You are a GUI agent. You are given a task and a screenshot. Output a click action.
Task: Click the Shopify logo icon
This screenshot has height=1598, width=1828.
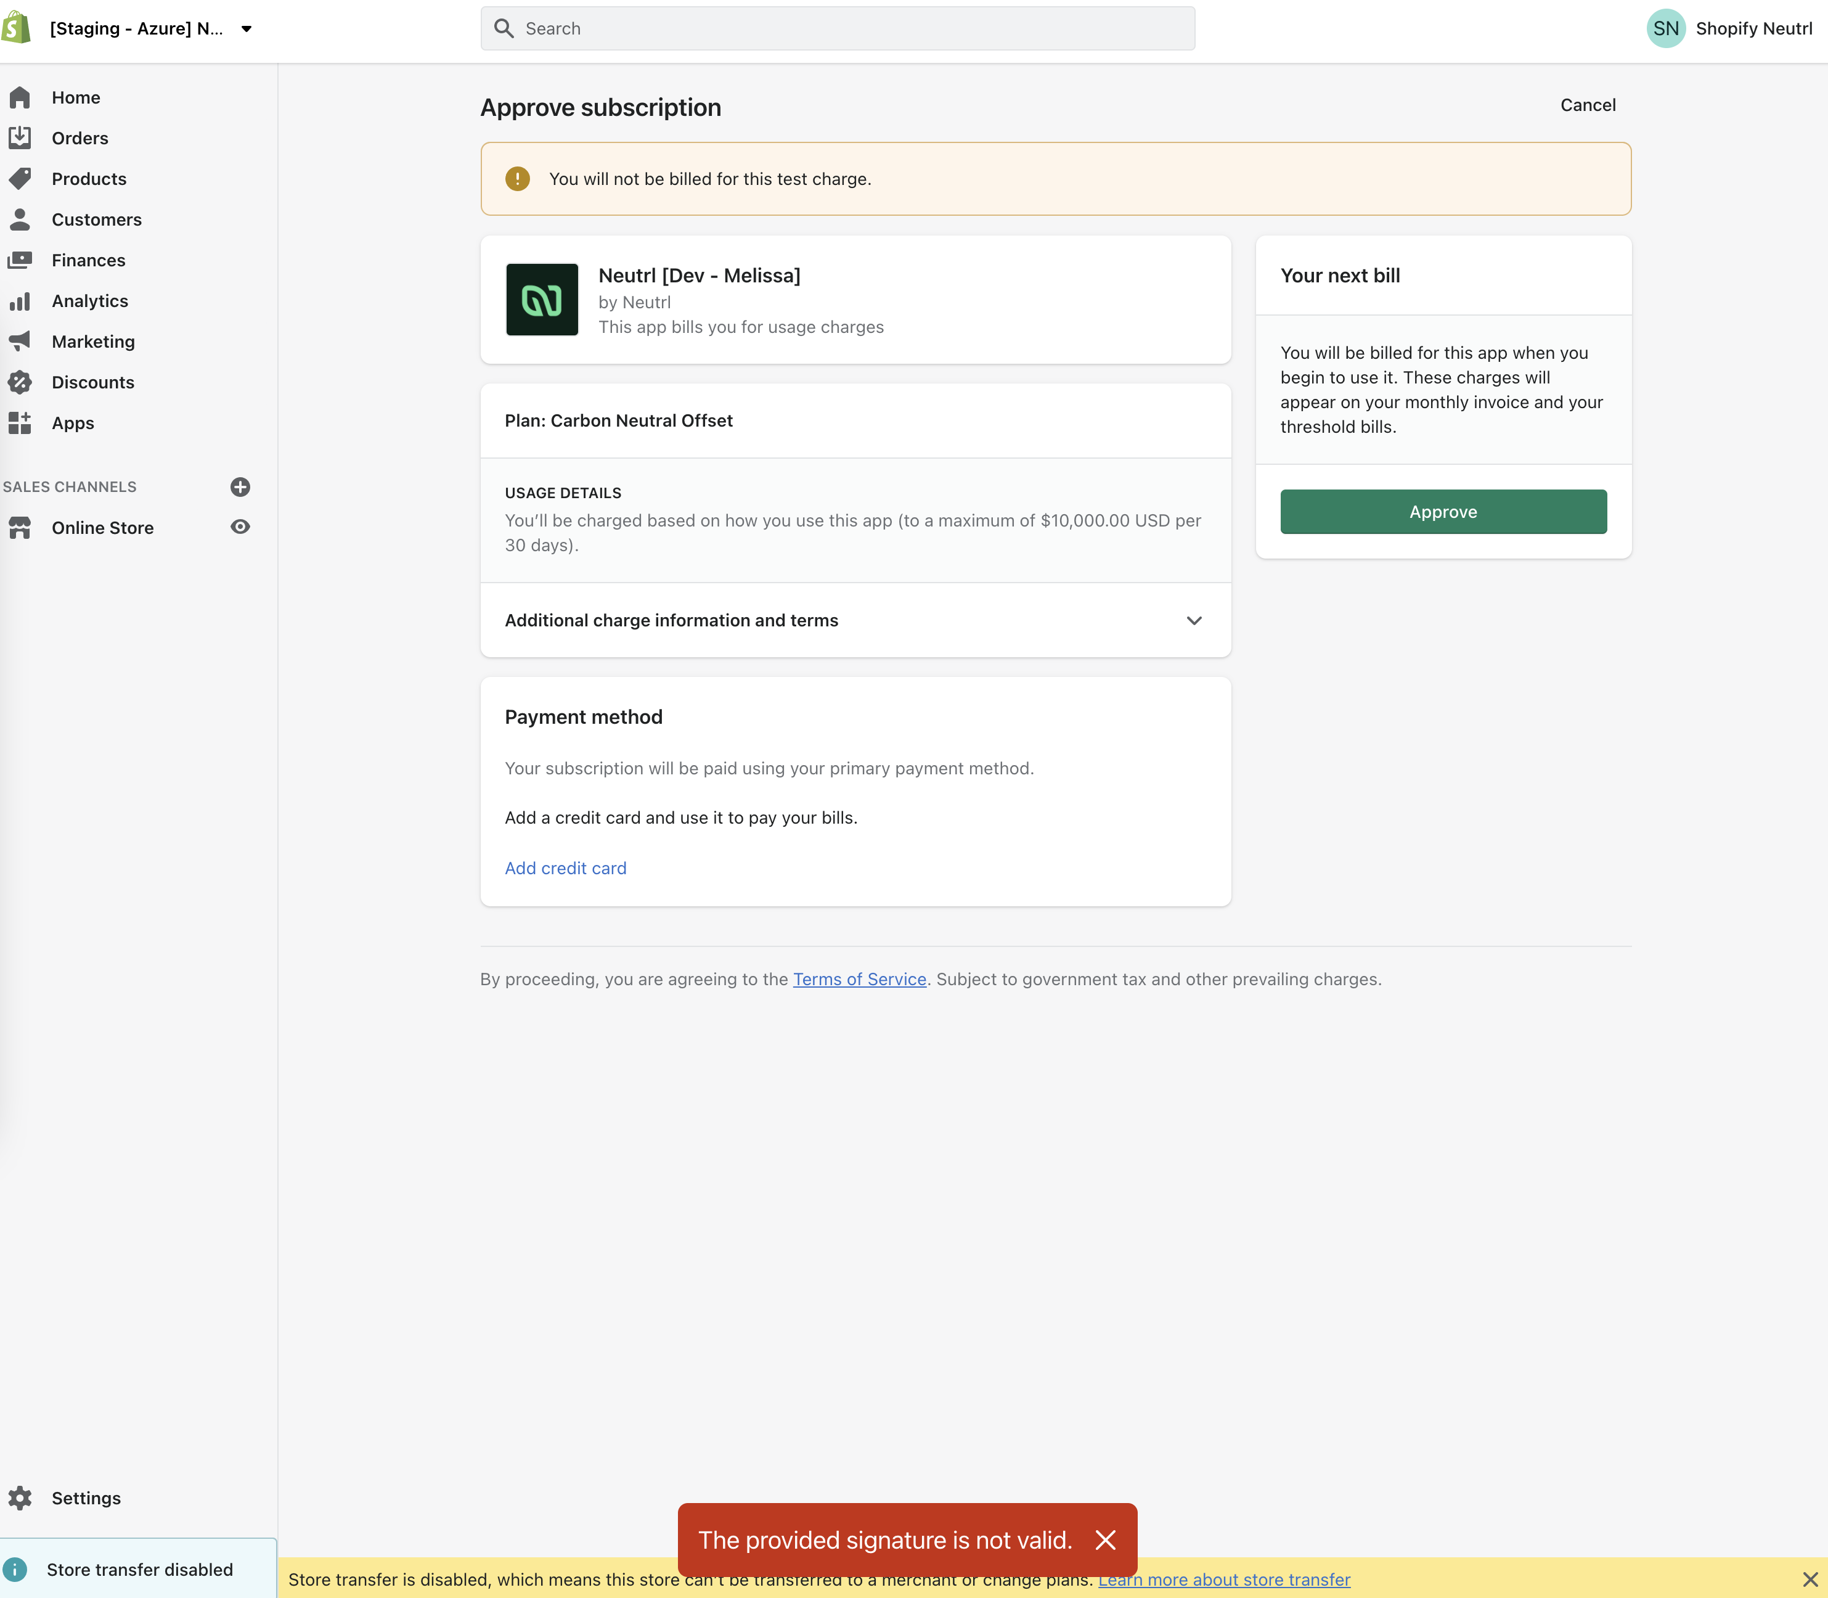(x=16, y=28)
